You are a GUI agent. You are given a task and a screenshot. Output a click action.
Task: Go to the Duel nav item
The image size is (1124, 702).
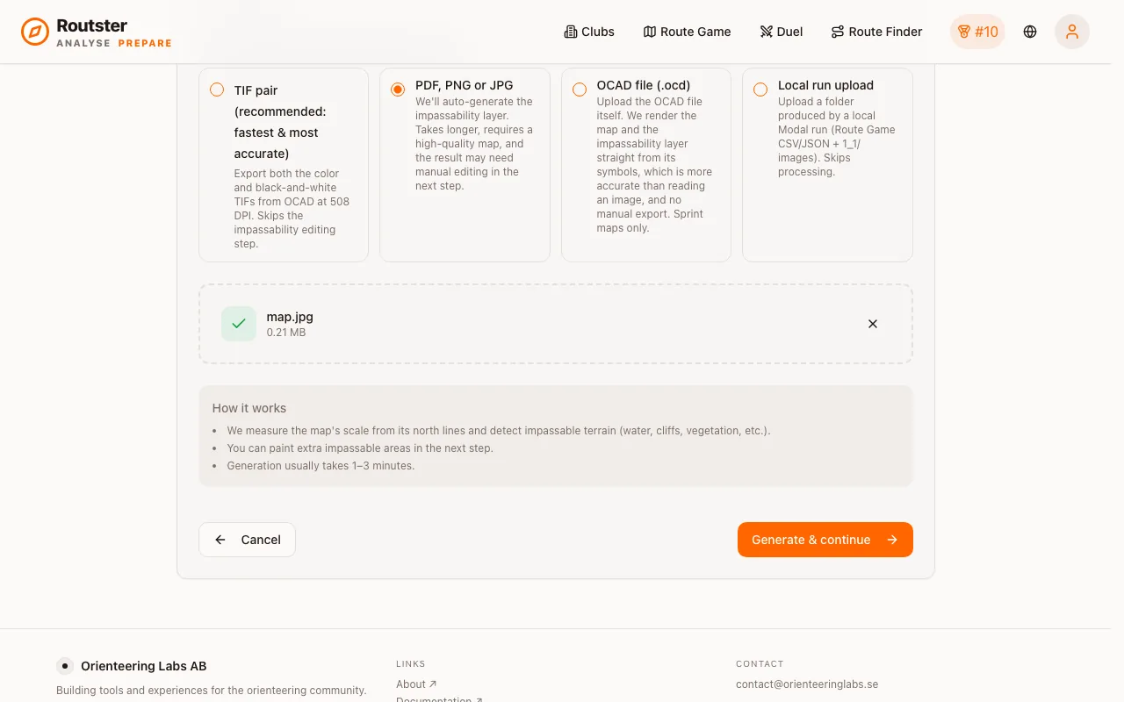click(x=782, y=32)
